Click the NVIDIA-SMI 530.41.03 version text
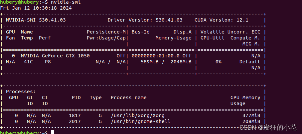 36,20
